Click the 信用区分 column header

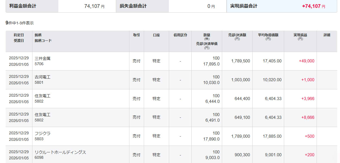[x=180, y=35]
